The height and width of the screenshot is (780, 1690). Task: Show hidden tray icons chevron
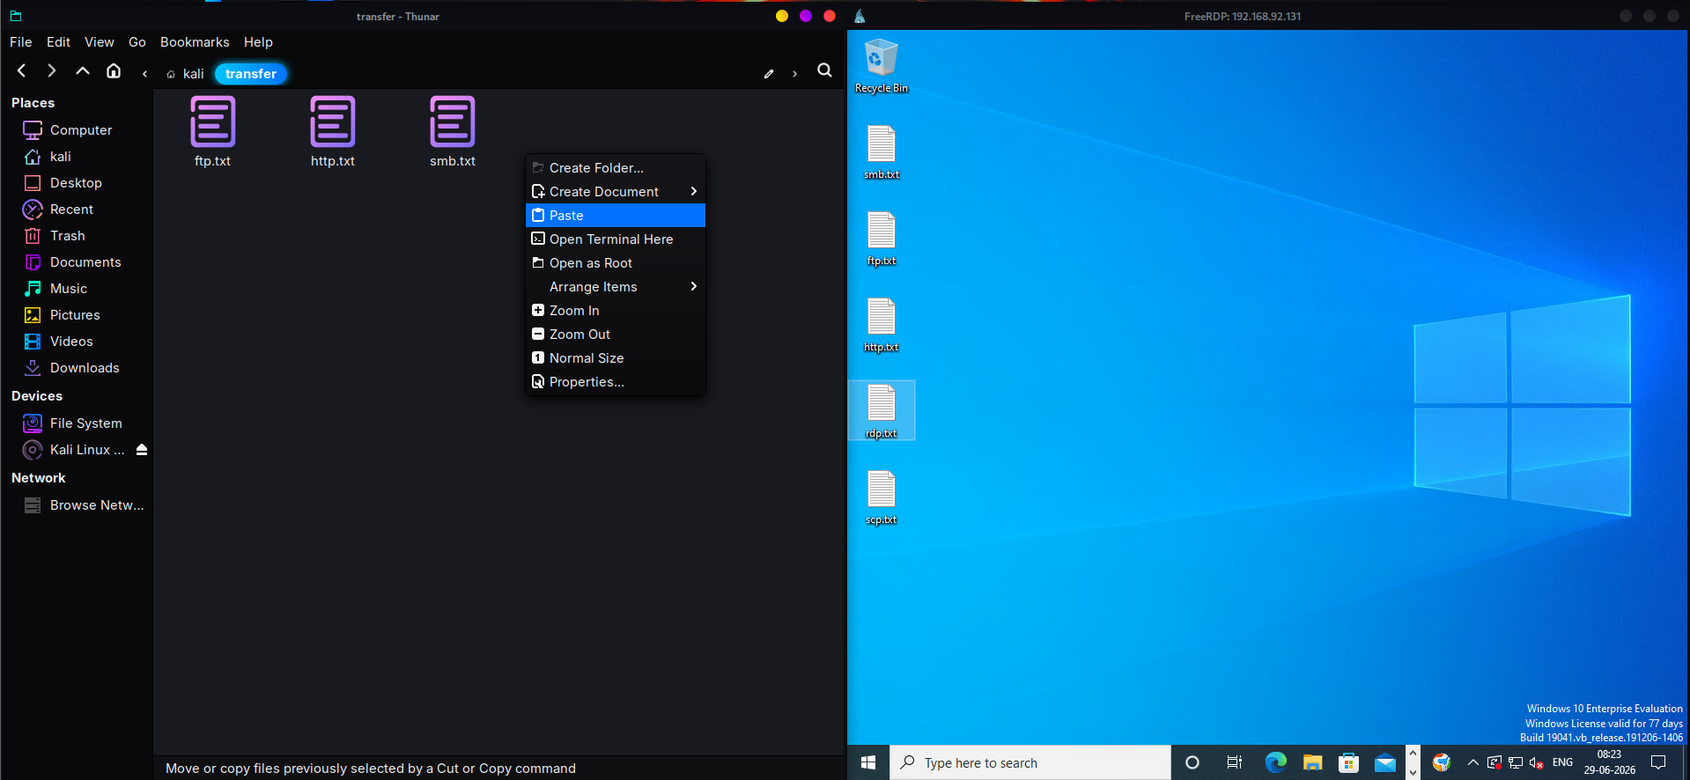pos(1472,762)
